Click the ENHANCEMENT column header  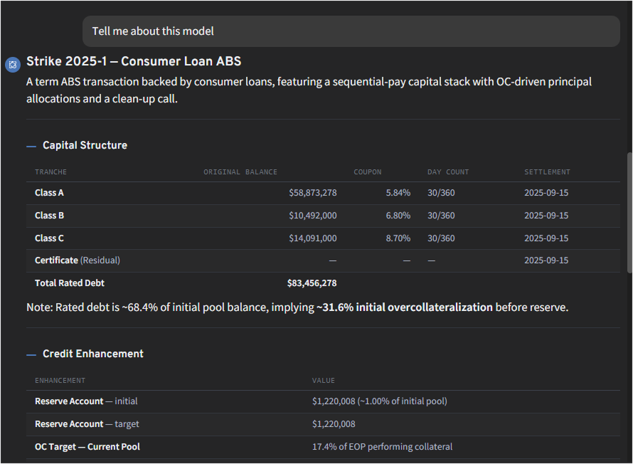click(60, 381)
